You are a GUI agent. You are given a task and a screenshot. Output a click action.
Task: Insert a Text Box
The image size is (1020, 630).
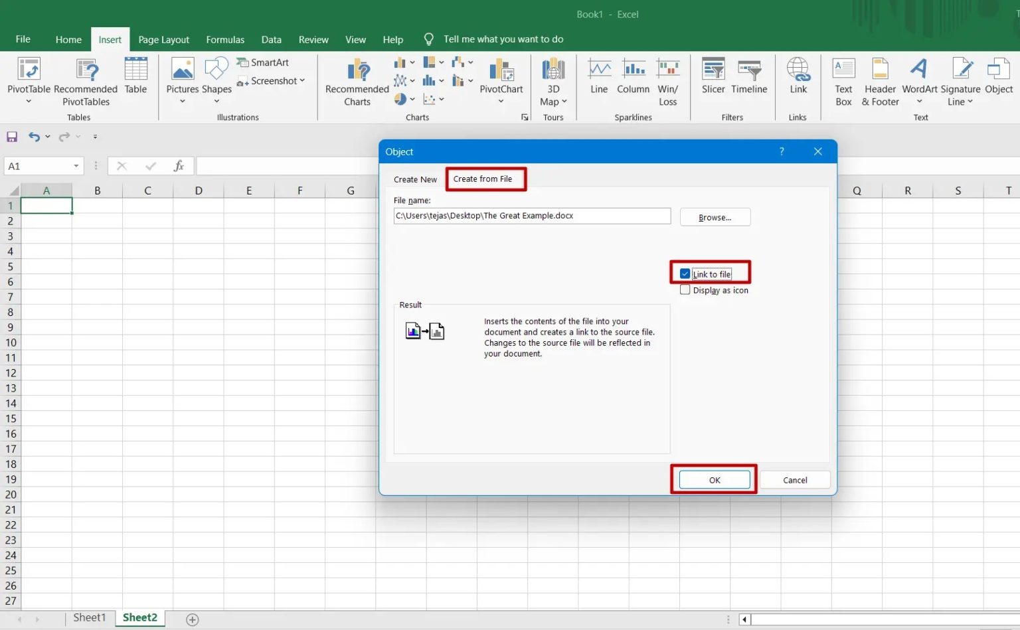pos(843,80)
